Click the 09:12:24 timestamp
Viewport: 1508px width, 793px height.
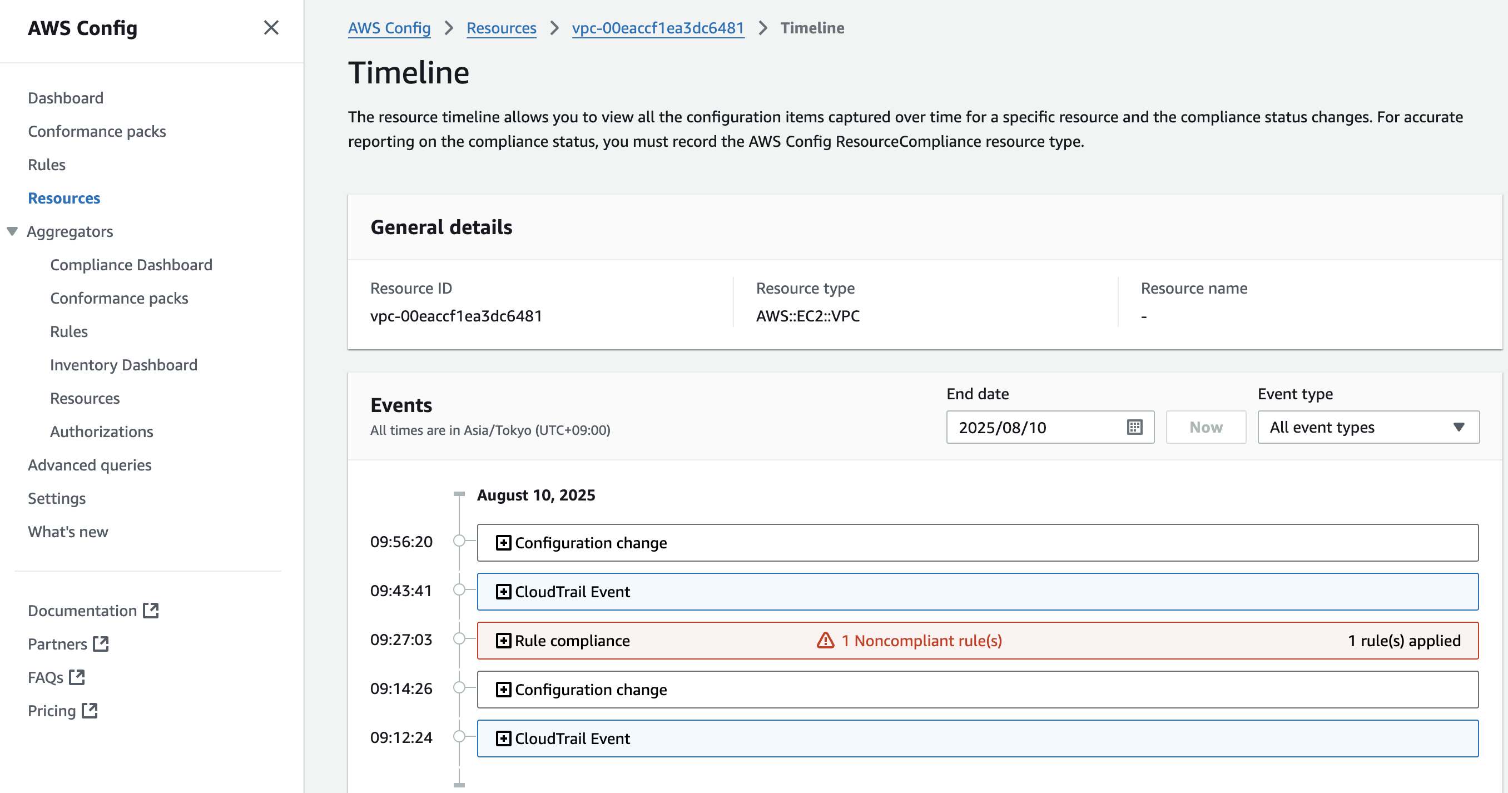tap(401, 737)
